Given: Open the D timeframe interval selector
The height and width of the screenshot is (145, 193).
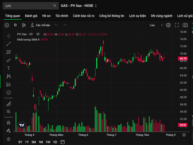Looking at the screenshot, I should [15, 25].
